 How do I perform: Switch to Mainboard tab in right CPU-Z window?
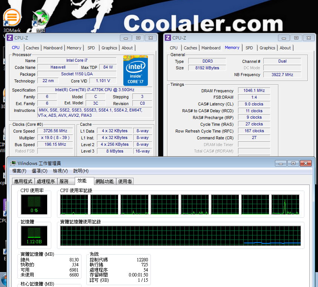pyautogui.click(x=211, y=48)
